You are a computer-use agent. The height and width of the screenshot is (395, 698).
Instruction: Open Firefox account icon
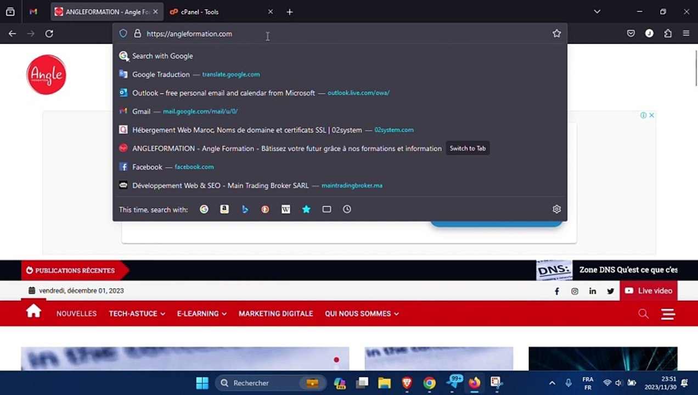pos(649,33)
